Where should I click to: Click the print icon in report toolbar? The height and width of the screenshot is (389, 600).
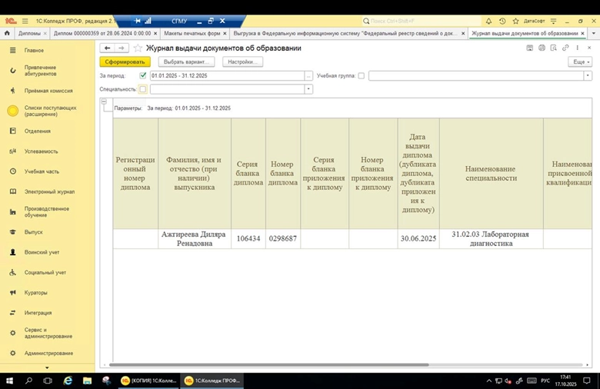click(542, 48)
